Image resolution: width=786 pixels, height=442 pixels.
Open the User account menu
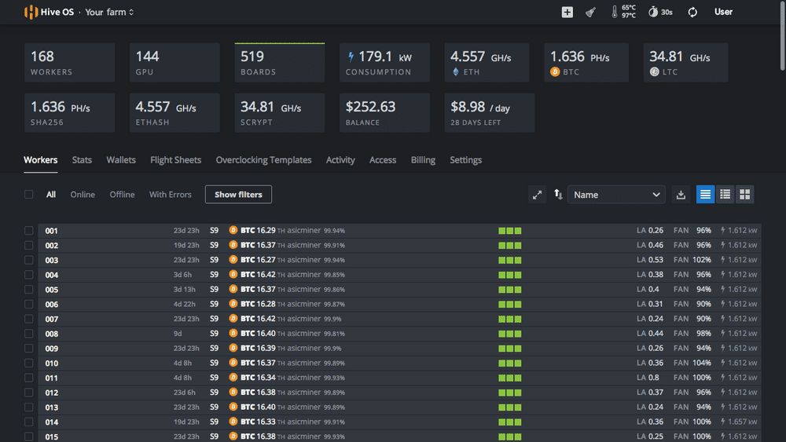click(723, 12)
